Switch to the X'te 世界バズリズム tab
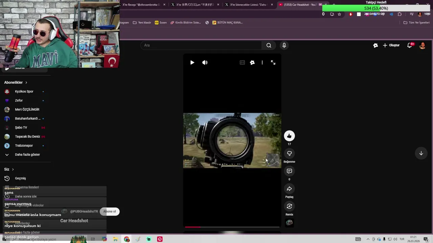Viewport: 433px width, 243px height. pos(196,5)
